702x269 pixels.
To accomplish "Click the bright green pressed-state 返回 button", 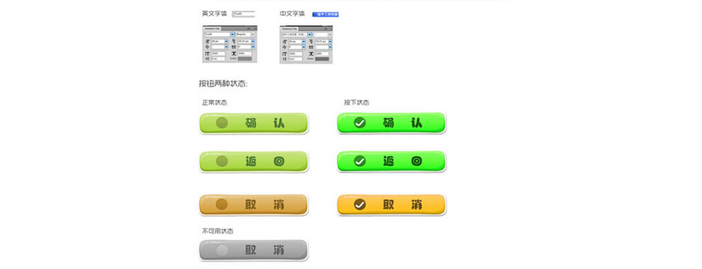I will 392,161.
